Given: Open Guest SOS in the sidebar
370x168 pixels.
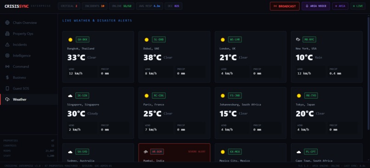Looking at the screenshot, I should [29, 89].
